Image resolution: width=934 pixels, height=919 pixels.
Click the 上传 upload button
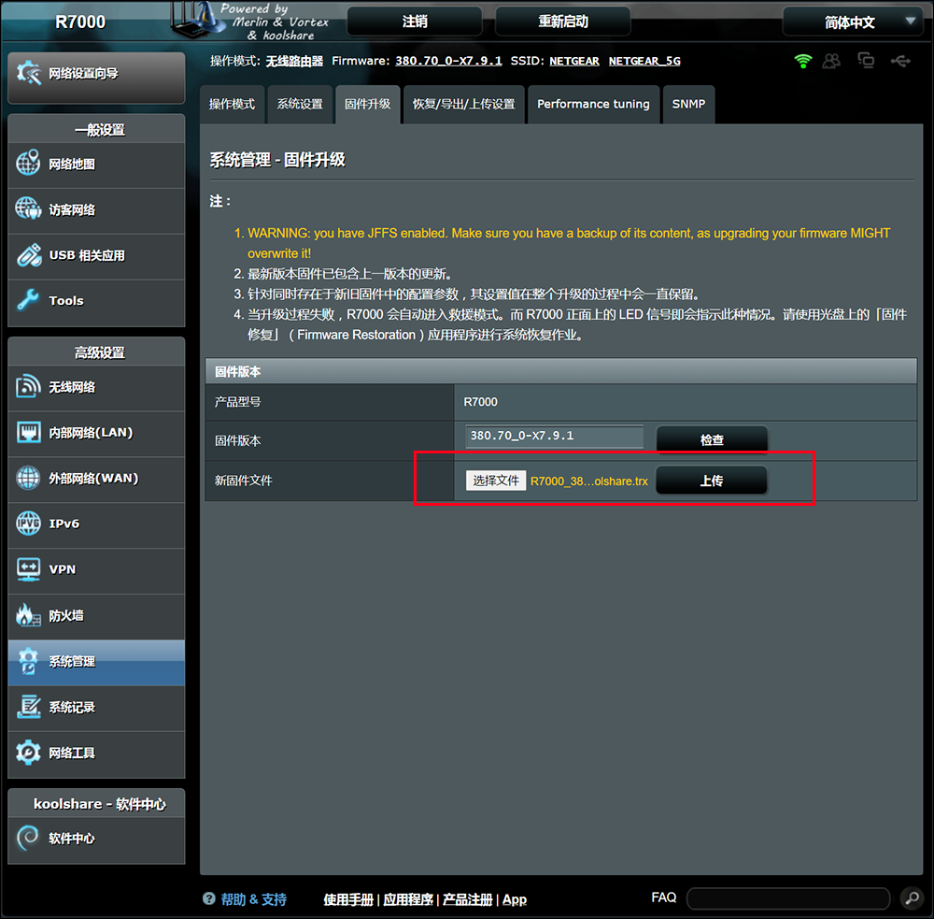(x=711, y=480)
